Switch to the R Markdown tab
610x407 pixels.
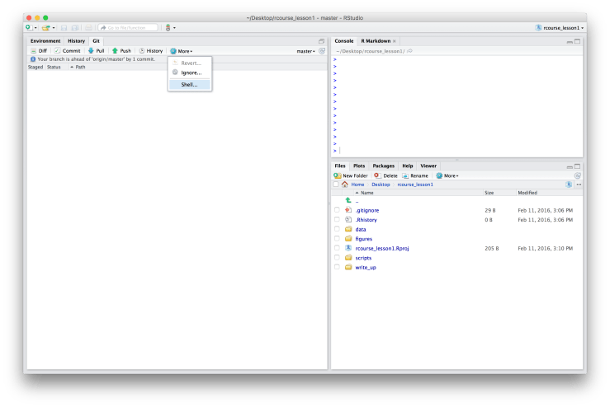click(x=376, y=40)
